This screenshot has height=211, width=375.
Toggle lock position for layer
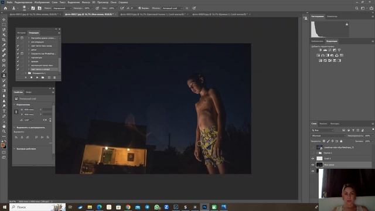[x=332, y=141]
